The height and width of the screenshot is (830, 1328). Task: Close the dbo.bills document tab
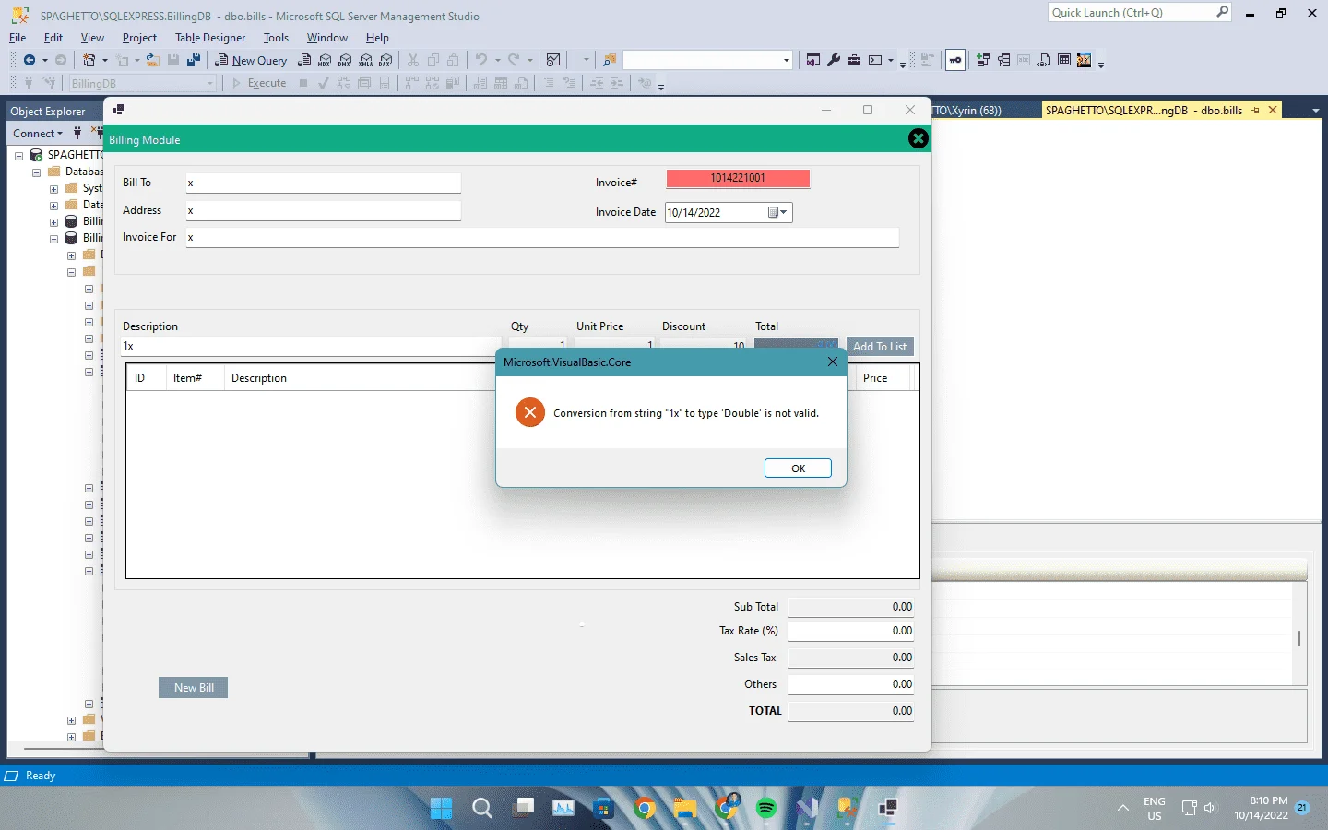tap(1273, 110)
